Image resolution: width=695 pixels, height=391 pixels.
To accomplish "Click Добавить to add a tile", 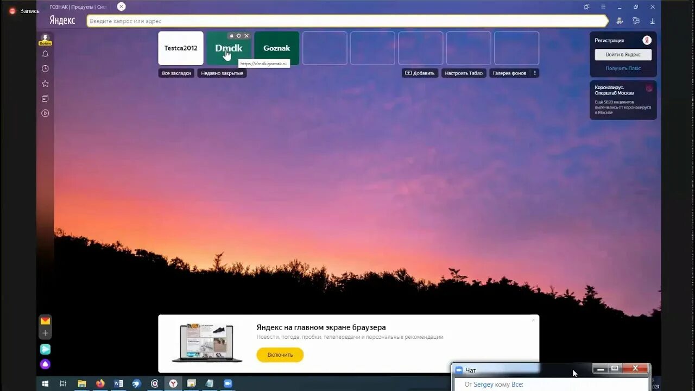I will (x=420, y=73).
